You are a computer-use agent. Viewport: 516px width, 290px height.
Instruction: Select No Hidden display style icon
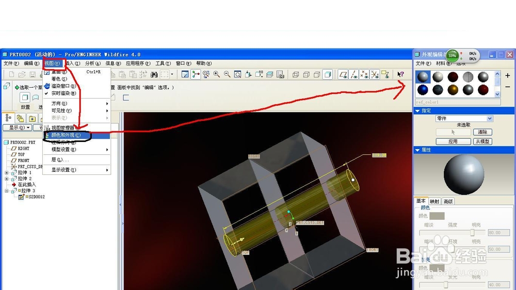click(x=317, y=75)
